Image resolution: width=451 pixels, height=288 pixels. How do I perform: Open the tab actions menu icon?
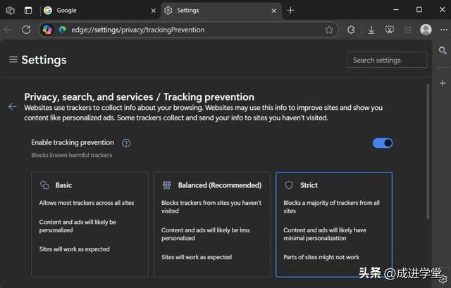click(x=28, y=11)
